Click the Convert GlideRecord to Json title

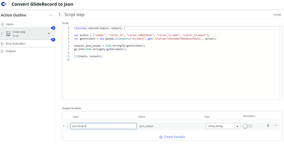click(42, 4)
